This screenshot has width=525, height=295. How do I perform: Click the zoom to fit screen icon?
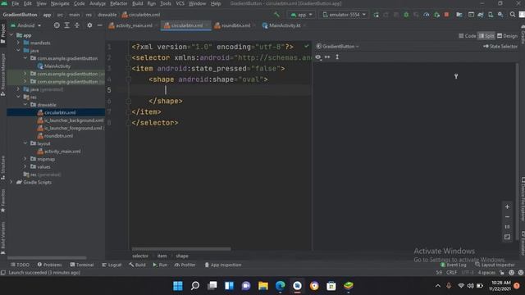coord(507,237)
